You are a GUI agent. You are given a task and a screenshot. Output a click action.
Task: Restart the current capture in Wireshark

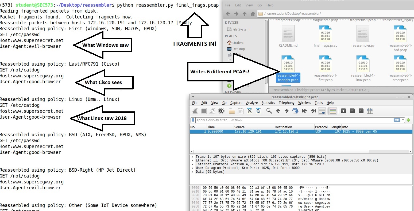click(x=212, y=111)
